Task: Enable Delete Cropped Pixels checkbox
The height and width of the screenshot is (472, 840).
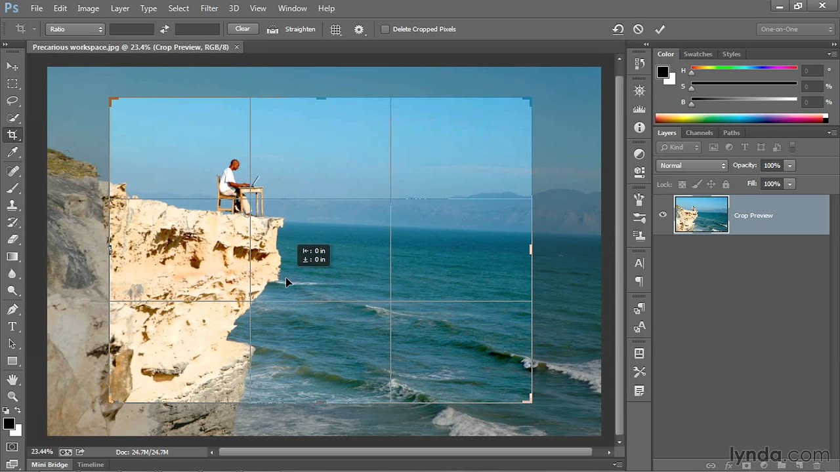Action: click(x=385, y=29)
